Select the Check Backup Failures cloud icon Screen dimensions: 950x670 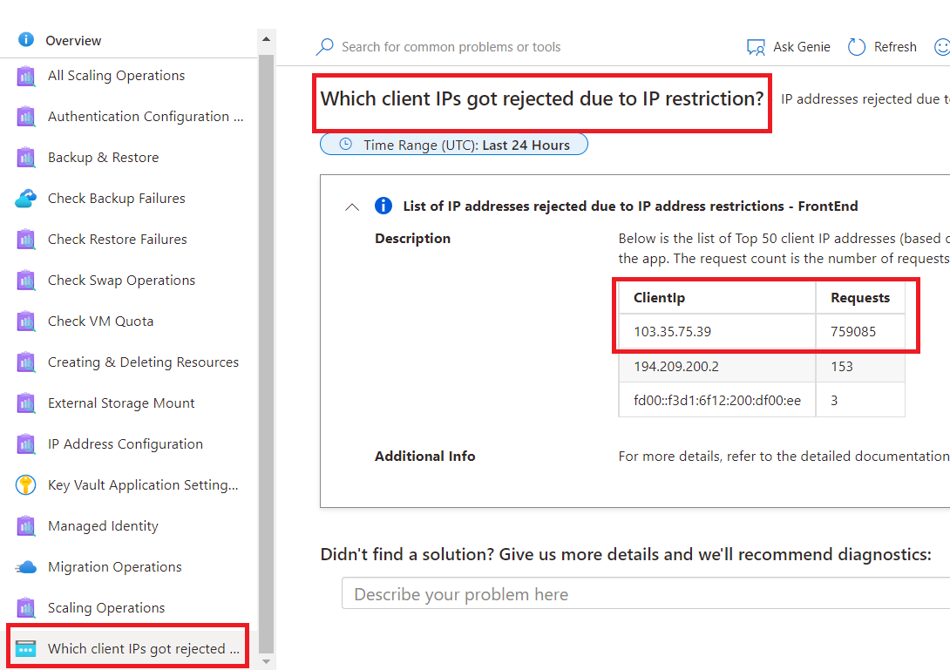click(x=24, y=198)
